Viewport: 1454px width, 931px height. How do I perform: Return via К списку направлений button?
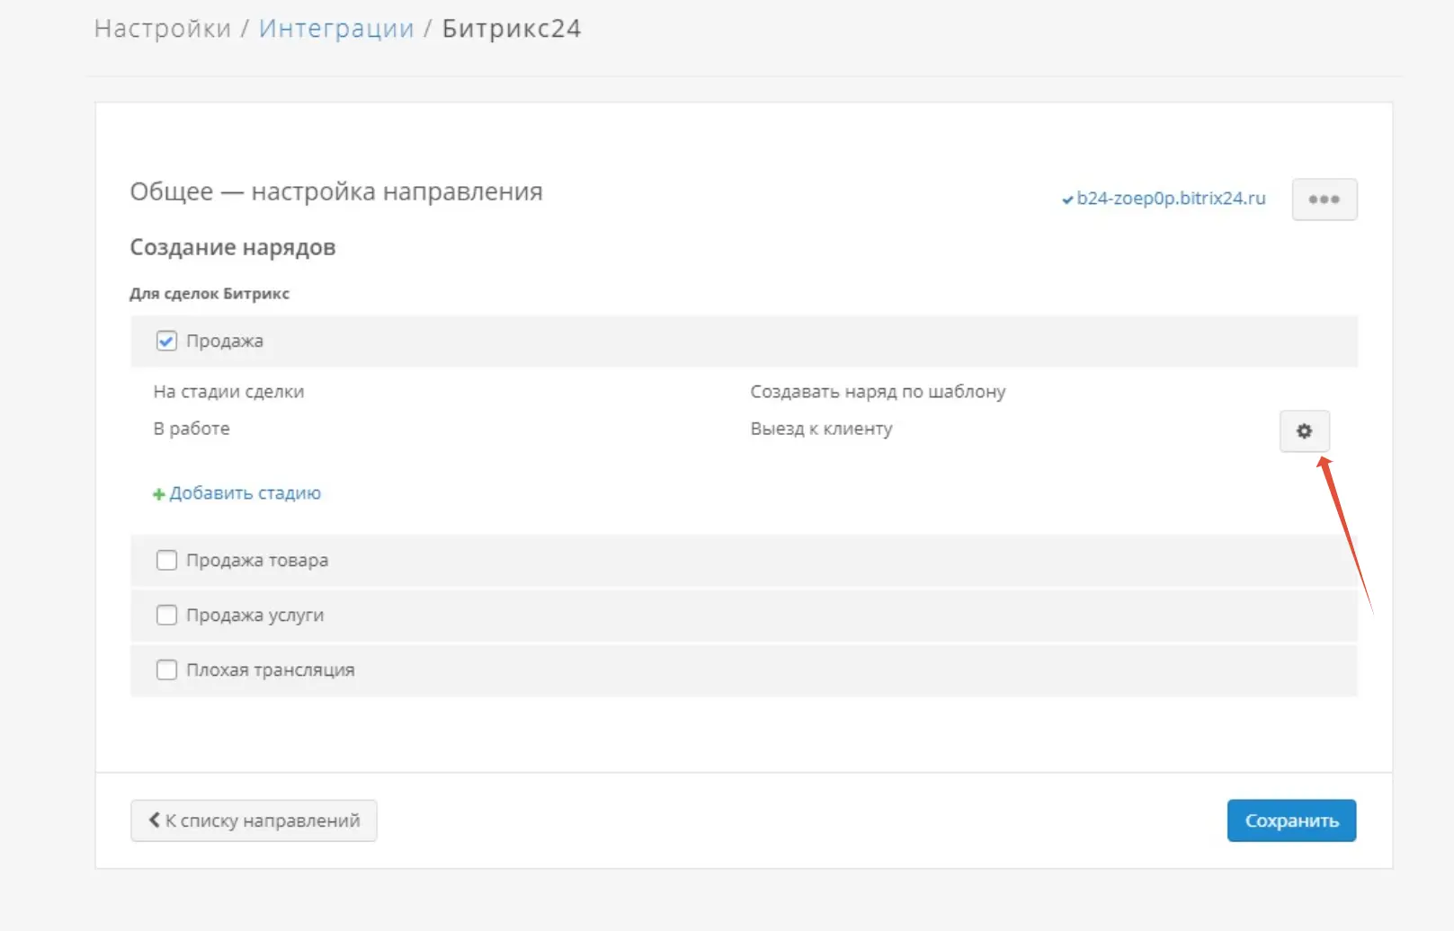click(x=254, y=820)
